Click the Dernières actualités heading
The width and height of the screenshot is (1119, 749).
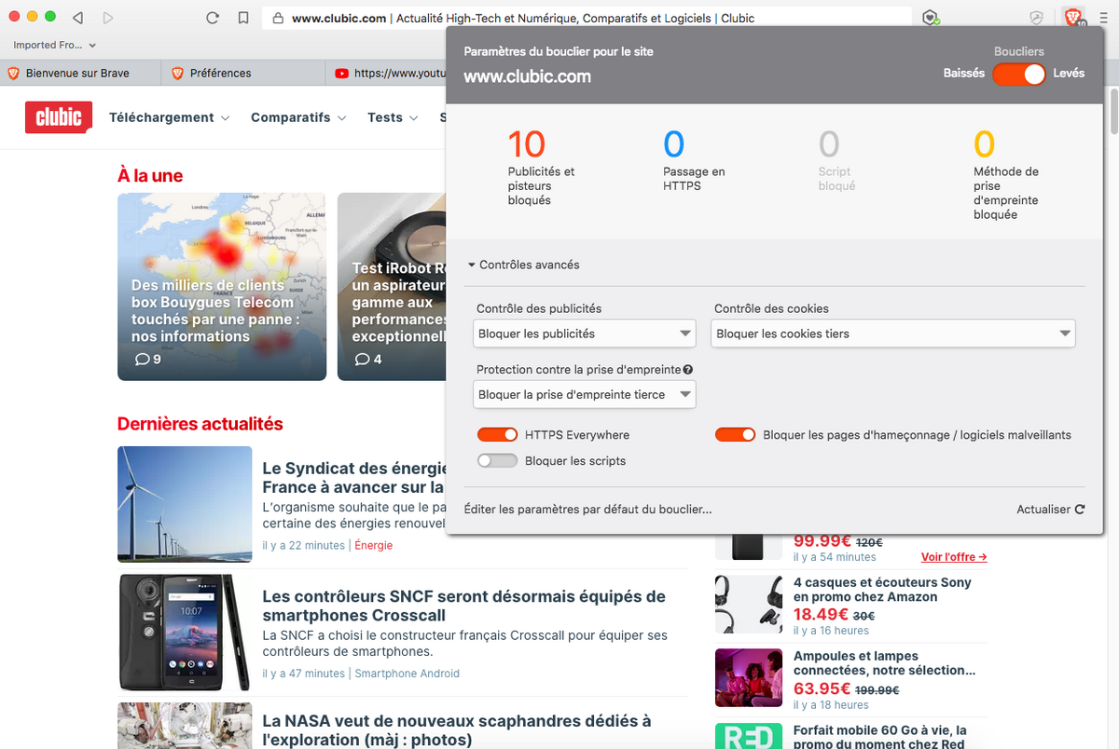coord(200,424)
